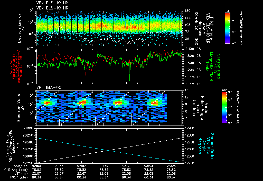Click the 22.08 LST value under 03:05
This screenshot has width=263, height=181.
pyautogui.click(x=171, y=174)
